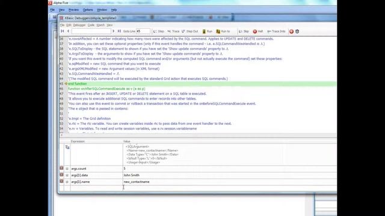Select the args[1].data expression cell
This screenshot has width=385, height=216.
(x=96, y=175)
